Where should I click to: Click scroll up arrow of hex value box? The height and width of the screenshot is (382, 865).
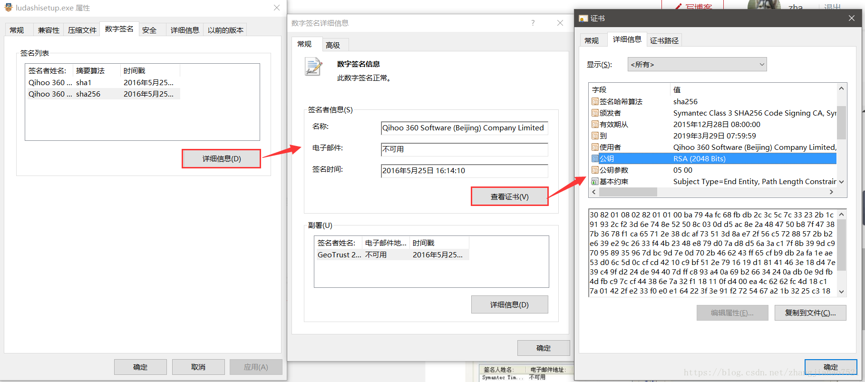(841, 214)
